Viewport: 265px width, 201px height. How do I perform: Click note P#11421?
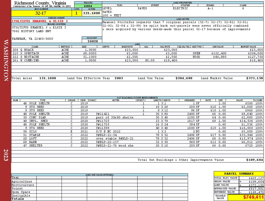pos(102,114)
